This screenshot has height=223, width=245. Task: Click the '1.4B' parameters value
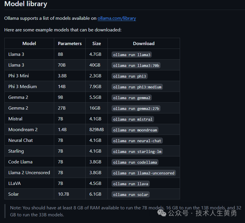click(62, 130)
